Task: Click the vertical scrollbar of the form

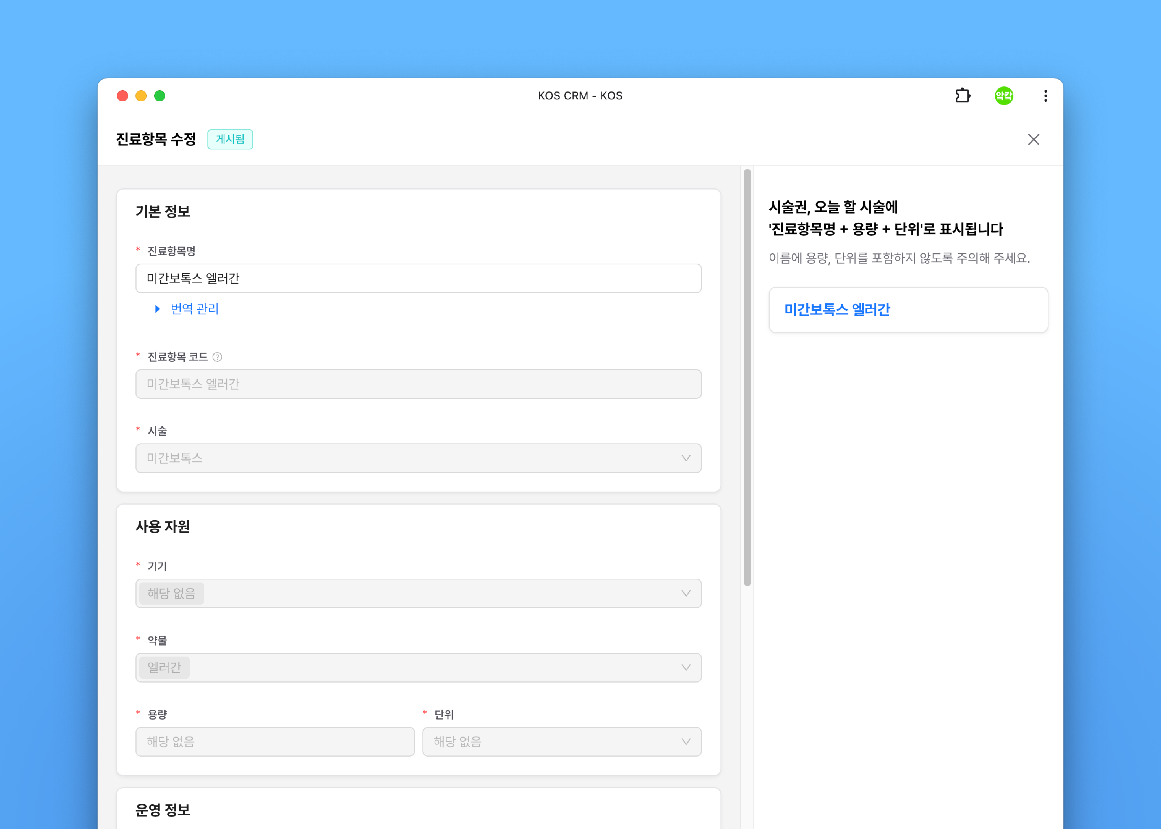Action: tap(747, 378)
